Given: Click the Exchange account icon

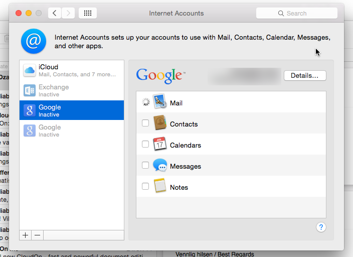Looking at the screenshot, I should [x=30, y=90].
